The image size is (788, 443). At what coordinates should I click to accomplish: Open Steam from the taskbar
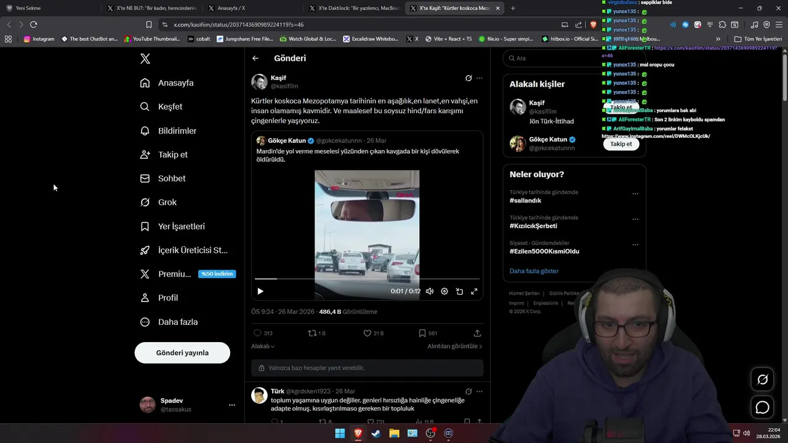(376, 434)
